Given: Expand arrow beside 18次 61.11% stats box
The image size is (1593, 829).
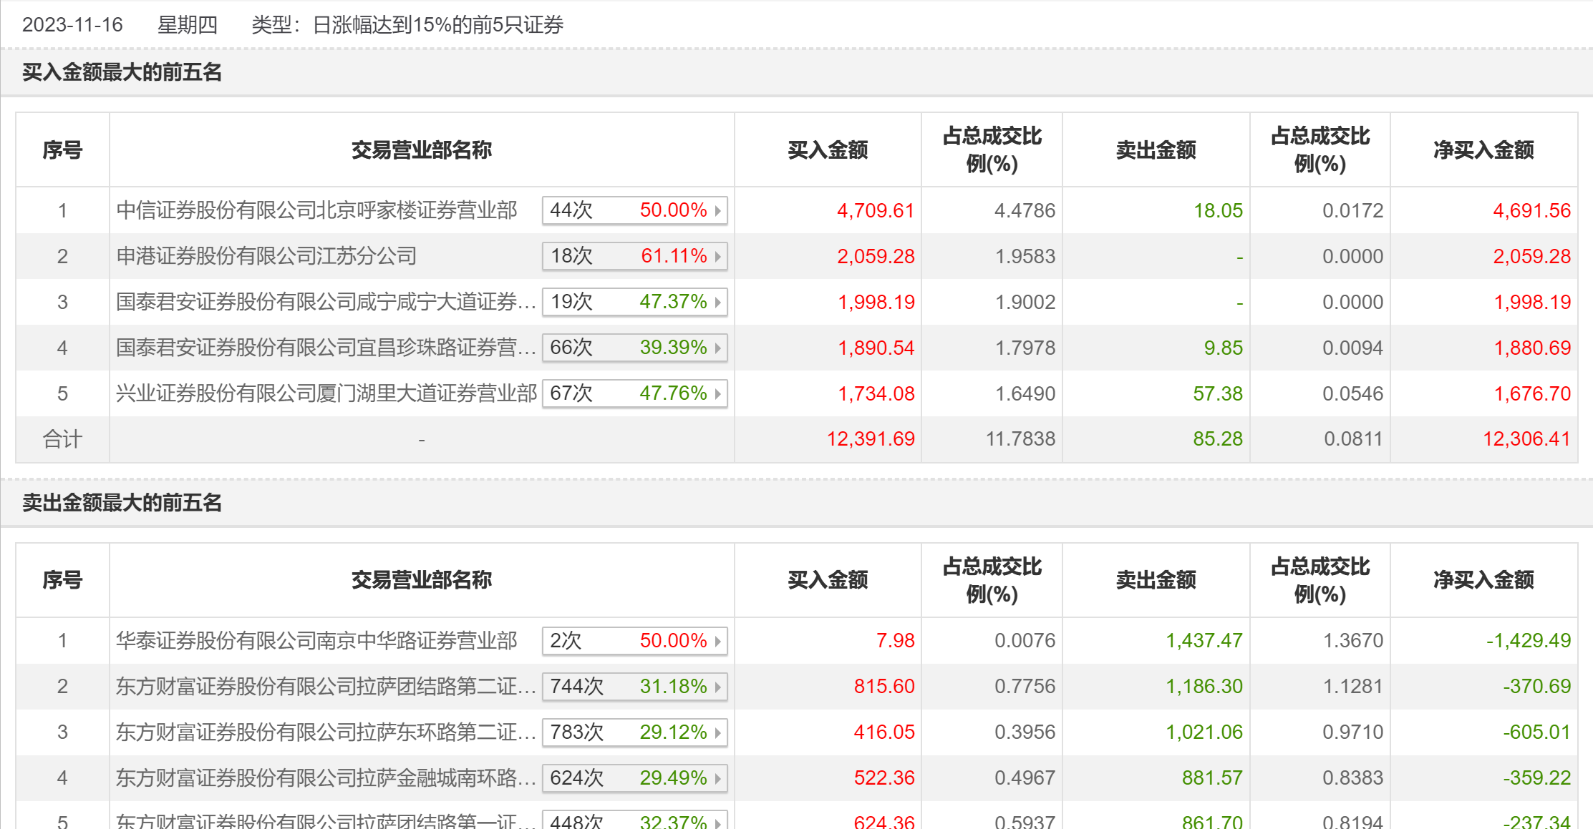Looking at the screenshot, I should pyautogui.click(x=717, y=257).
